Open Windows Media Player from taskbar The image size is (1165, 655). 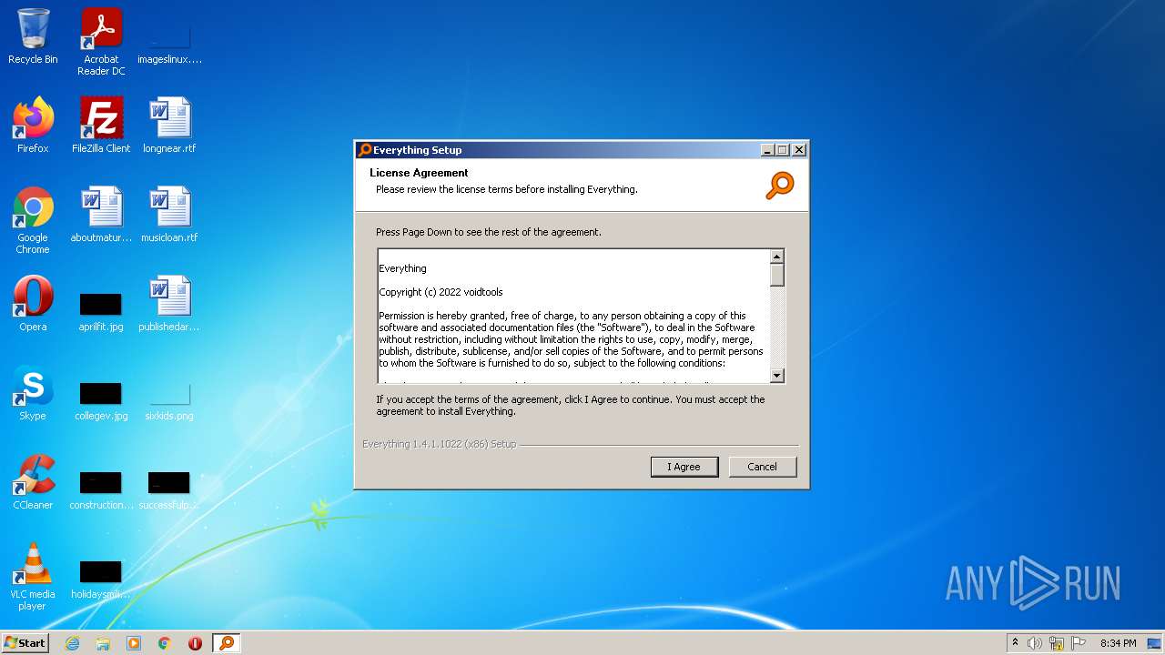134,643
